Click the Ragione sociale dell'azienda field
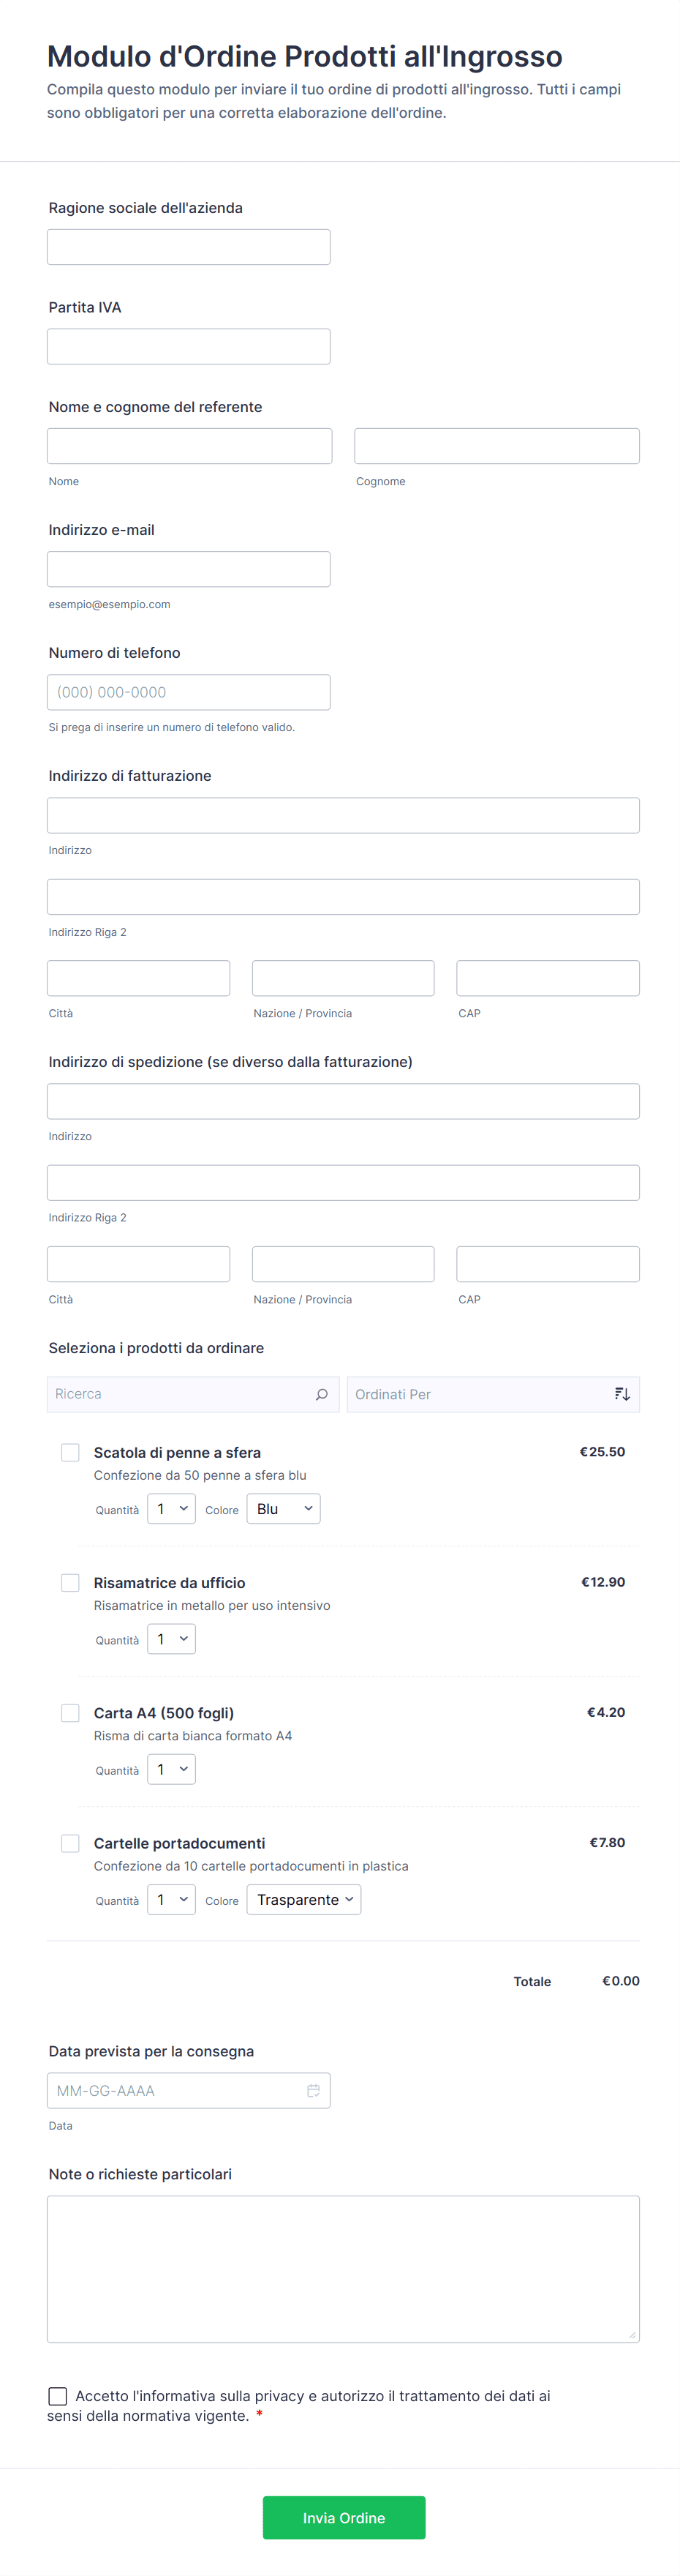 (x=188, y=247)
